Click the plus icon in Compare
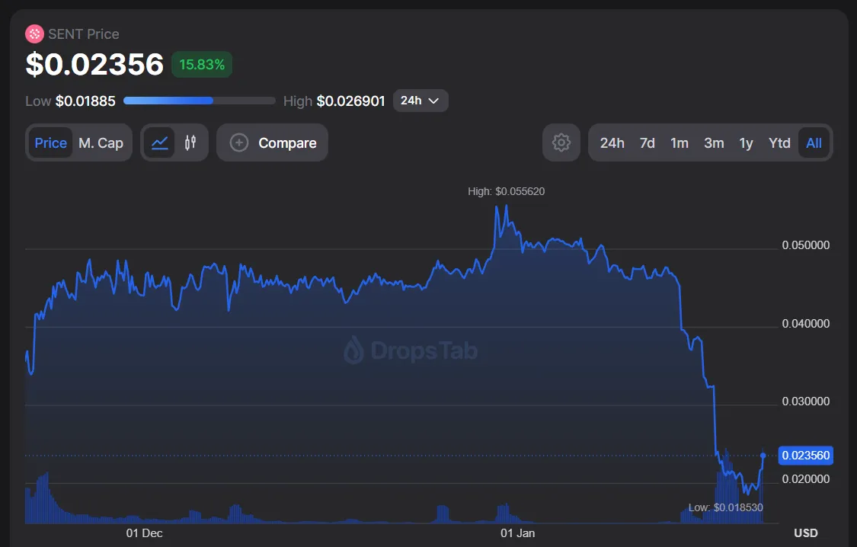 tap(239, 142)
